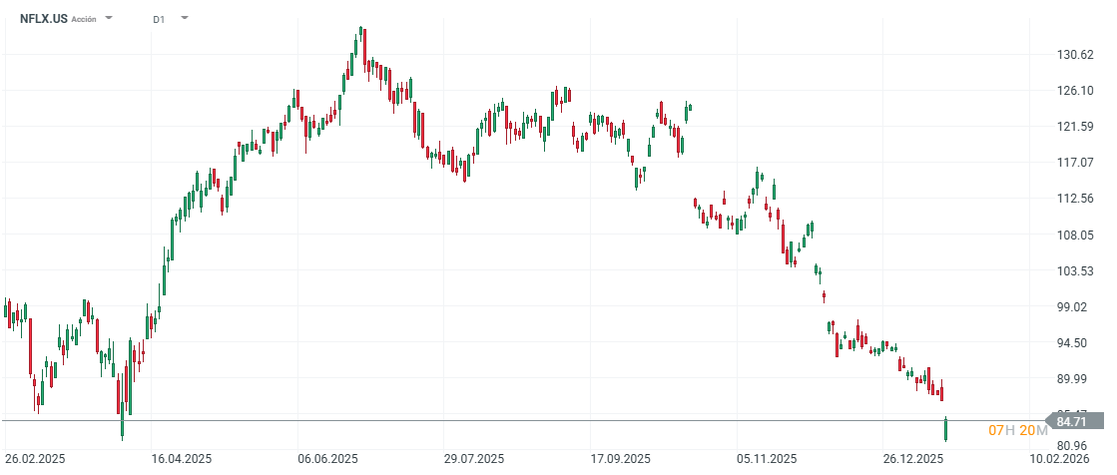1117x475 pixels.
Task: Open the NFLX.US symbol dropdown arrow
Action: pyautogui.click(x=109, y=19)
